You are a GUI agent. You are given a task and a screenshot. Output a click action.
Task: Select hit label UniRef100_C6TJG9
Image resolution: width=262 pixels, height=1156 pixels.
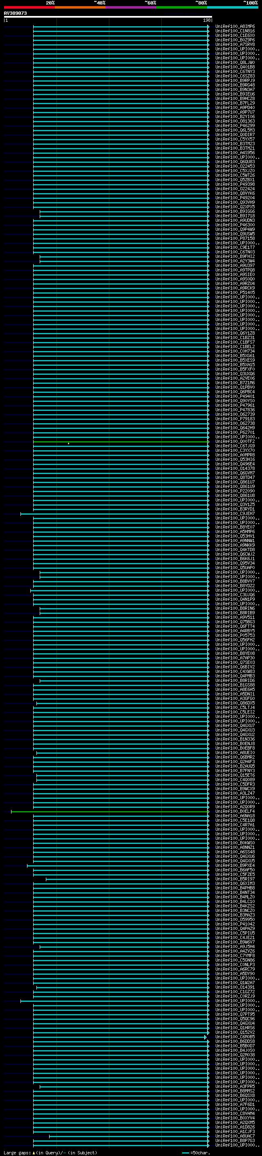pos(235,446)
